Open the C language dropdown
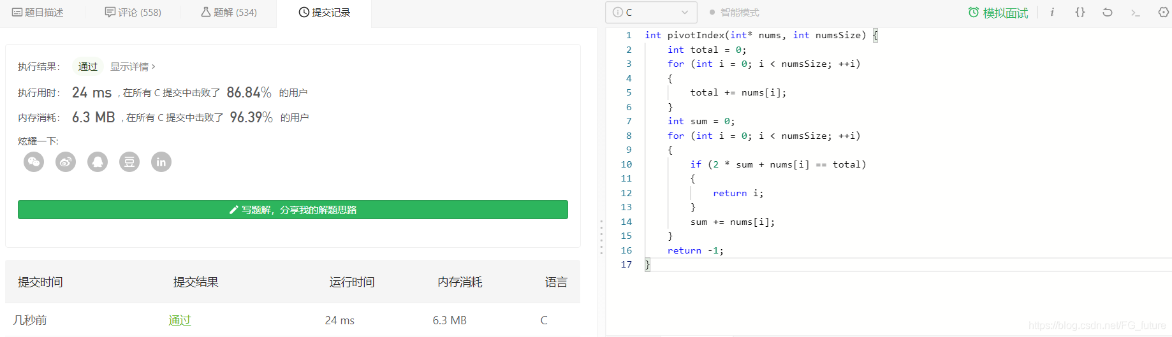This screenshot has height=337, width=1172. [x=651, y=12]
